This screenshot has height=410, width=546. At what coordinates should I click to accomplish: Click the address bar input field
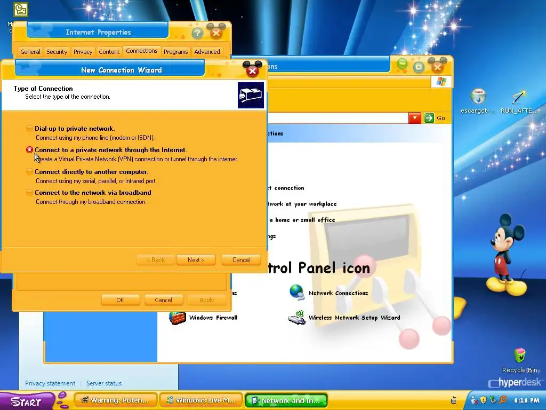click(x=338, y=118)
